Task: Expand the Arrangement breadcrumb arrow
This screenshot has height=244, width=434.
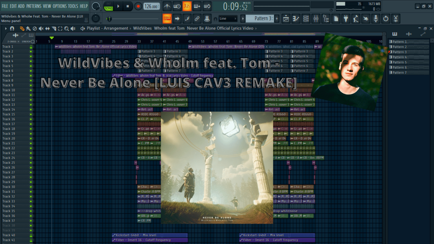Action: (x=130, y=28)
